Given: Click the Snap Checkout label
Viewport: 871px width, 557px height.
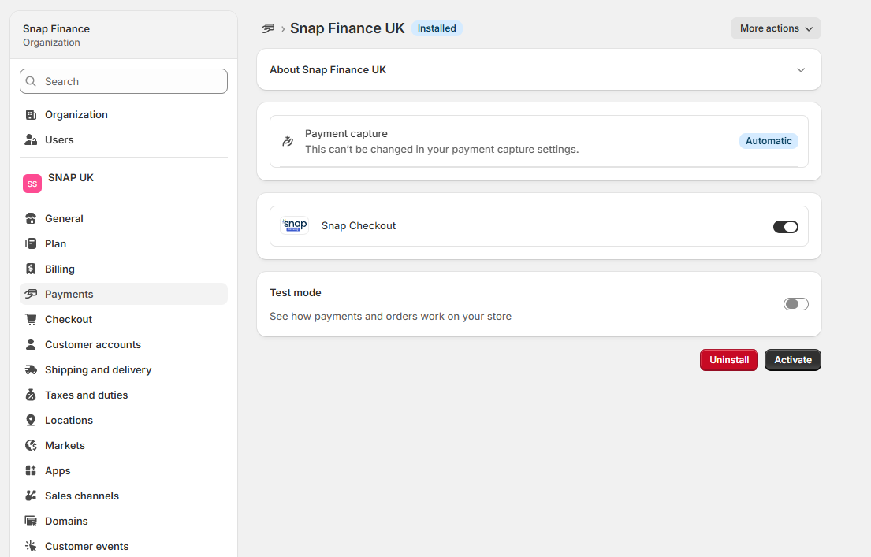Looking at the screenshot, I should point(359,226).
